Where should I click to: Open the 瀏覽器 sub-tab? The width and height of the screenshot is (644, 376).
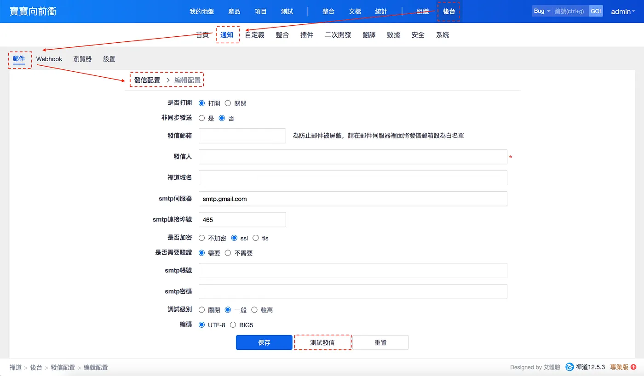pyautogui.click(x=82, y=59)
